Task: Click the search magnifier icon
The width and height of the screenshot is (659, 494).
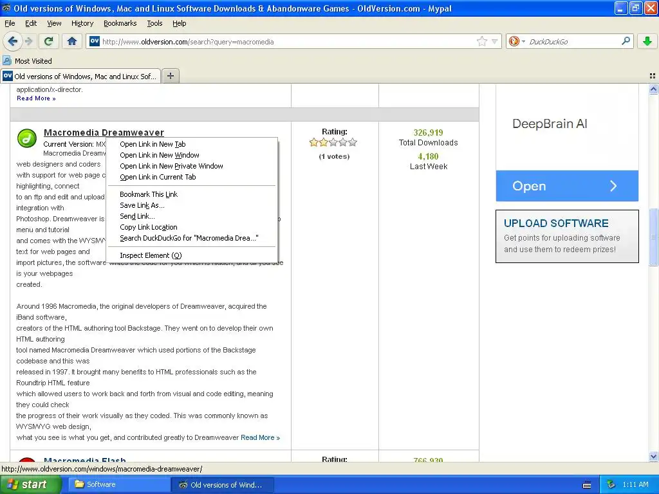Action: [626, 41]
